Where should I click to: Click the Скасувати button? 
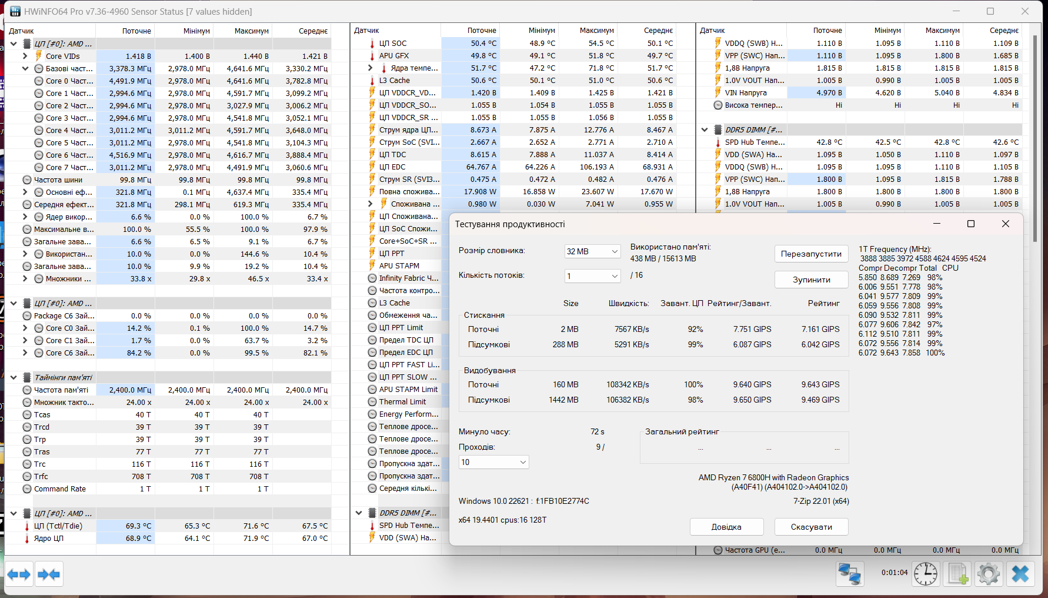pyautogui.click(x=811, y=527)
